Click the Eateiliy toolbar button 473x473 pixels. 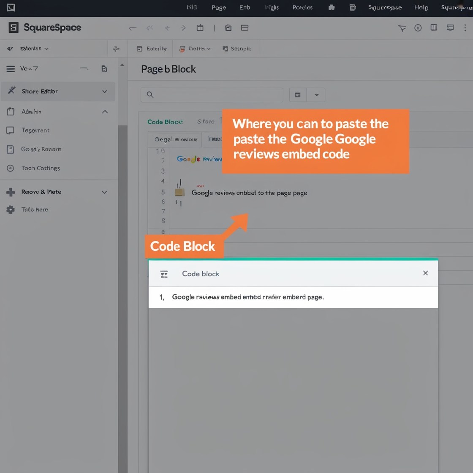click(152, 49)
